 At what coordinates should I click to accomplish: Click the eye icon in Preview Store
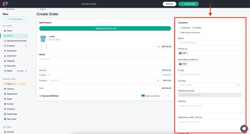click(9, 19)
